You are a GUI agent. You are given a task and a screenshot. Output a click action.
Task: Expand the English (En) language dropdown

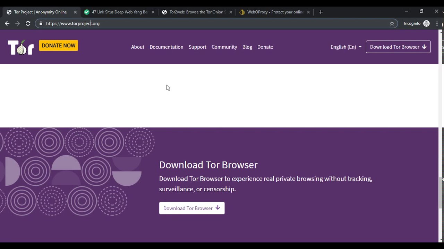coord(346,47)
